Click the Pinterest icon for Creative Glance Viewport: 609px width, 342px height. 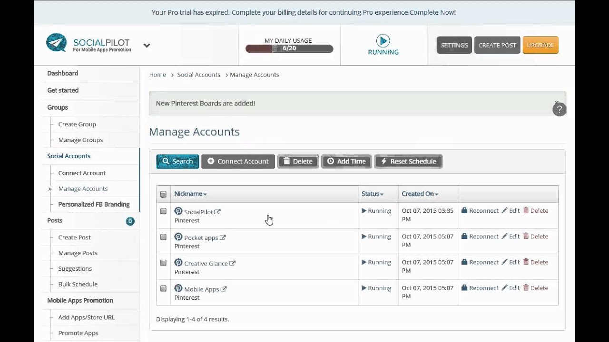click(178, 262)
